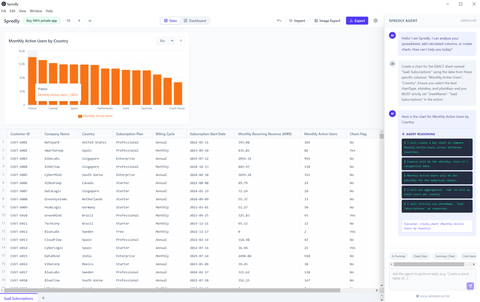The image size is (480, 302).
Task: Switch to Data view toggle
Action: (170, 21)
